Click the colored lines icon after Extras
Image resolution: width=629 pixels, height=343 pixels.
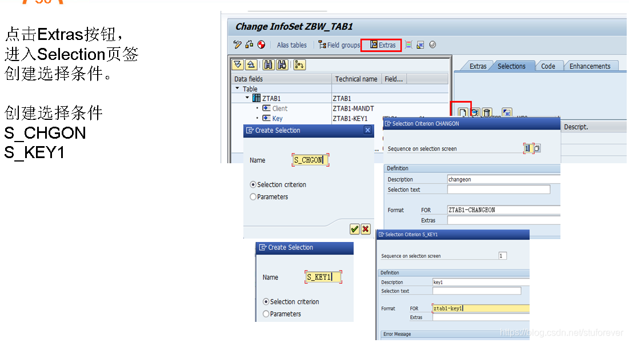click(408, 45)
